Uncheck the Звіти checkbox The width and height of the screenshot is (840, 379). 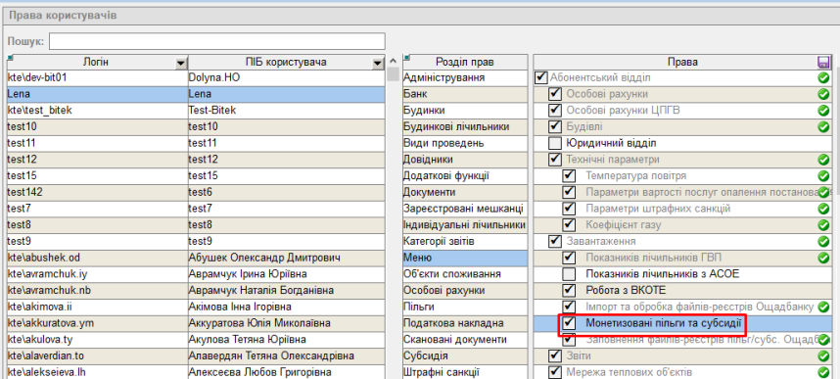555,355
